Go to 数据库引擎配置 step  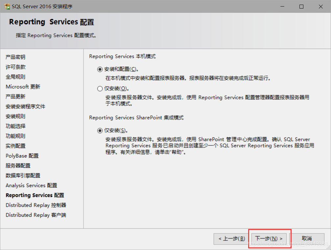coord(23,175)
